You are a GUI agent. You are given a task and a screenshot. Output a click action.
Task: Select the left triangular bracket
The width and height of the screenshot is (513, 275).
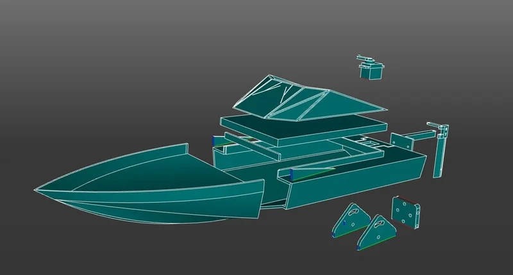[x=351, y=221]
